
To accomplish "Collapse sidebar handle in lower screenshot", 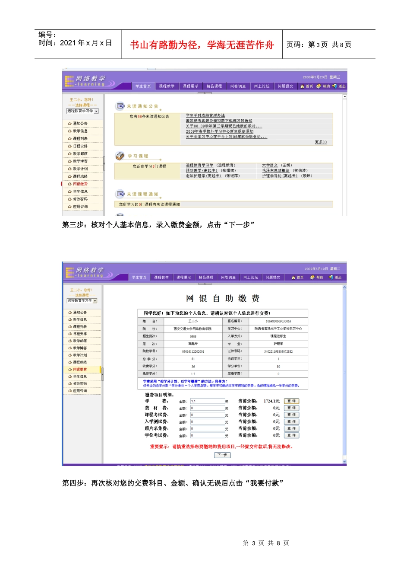I will 103,374.
